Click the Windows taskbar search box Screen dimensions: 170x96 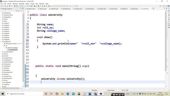(x=24, y=94)
